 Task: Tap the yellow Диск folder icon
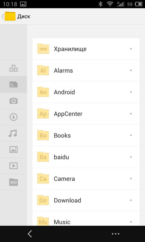(x=10, y=16)
